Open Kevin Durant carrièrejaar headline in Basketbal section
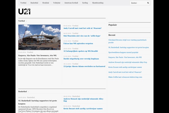This screenshot has height=113, width=169. coord(83,108)
